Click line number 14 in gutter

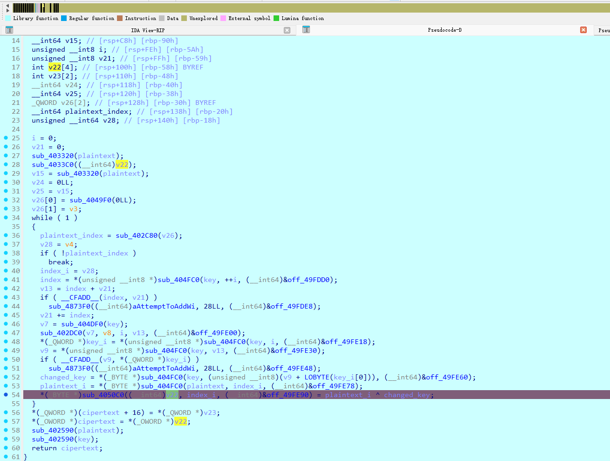16,41
